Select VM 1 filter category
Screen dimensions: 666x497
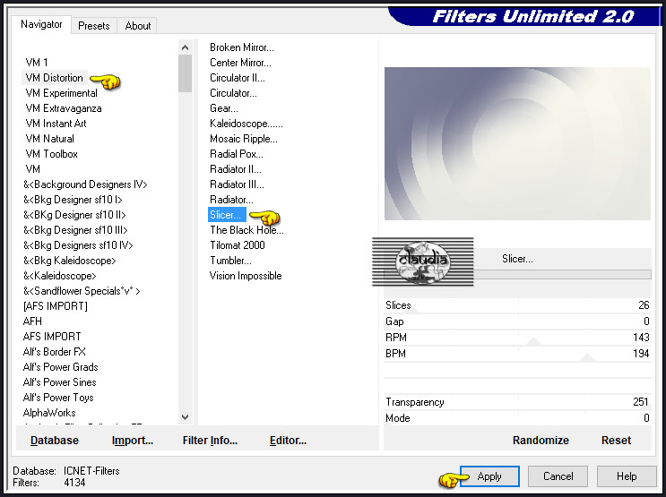pos(37,63)
